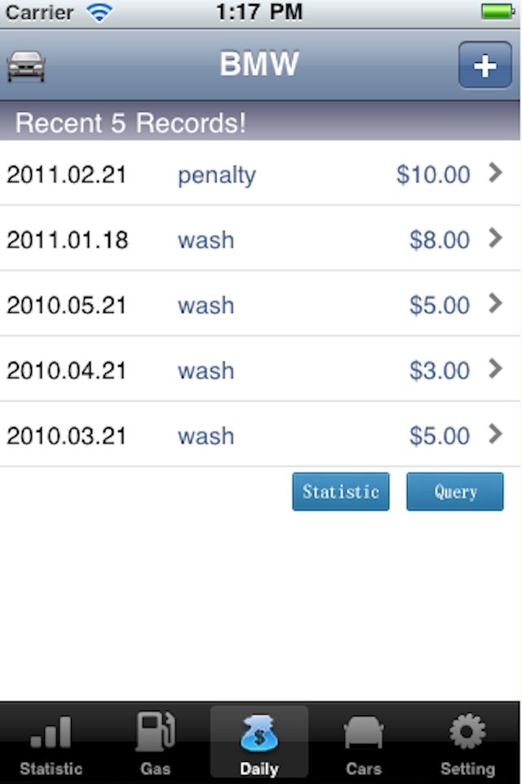Select the 2011.02.21 penalty row
The image size is (522, 784).
point(259,173)
